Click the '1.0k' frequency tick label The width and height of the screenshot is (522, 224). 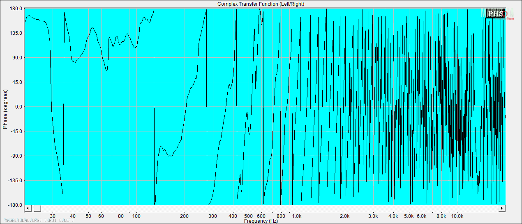[x=296, y=216]
